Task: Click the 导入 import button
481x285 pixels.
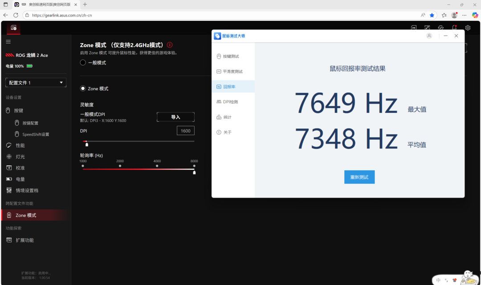Action: click(175, 117)
